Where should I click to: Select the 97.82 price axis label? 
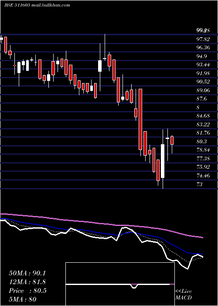(203, 39)
